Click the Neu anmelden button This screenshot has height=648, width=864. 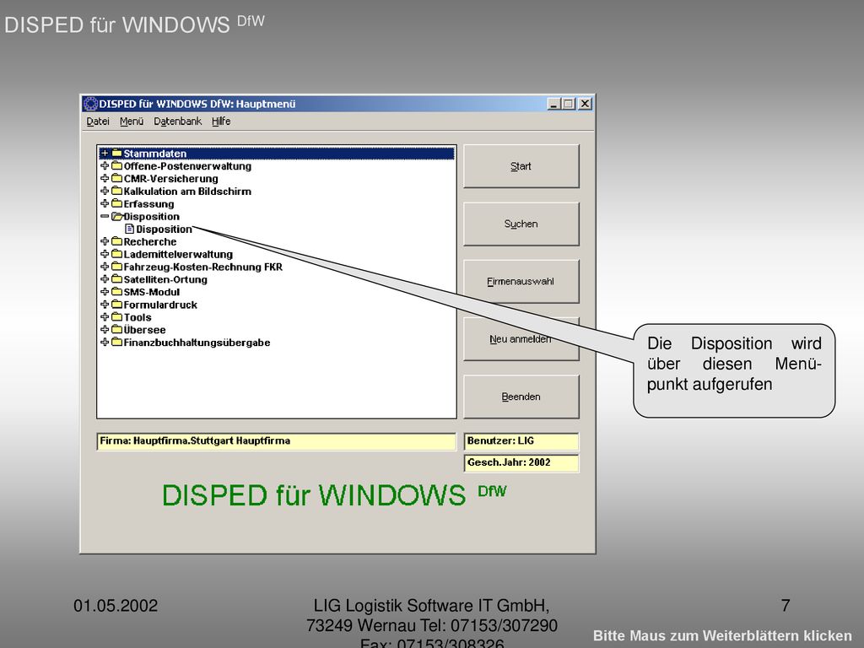point(521,339)
